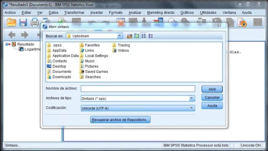The width and height of the screenshot is (268, 151).
Task: Select the Tracing folder
Action: [x=121, y=45]
